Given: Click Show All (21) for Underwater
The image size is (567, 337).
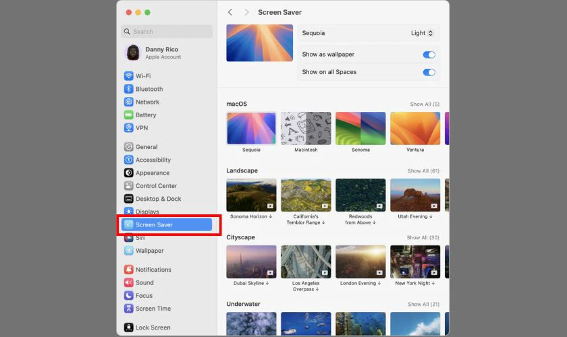Looking at the screenshot, I should 423,305.
